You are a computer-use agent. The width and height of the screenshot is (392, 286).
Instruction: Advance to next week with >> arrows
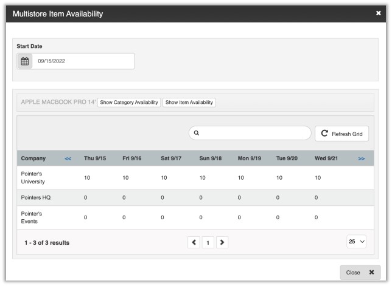click(362, 158)
